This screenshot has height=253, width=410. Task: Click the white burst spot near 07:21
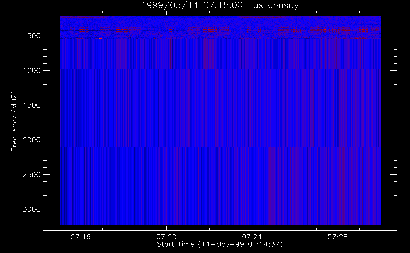[191, 31]
